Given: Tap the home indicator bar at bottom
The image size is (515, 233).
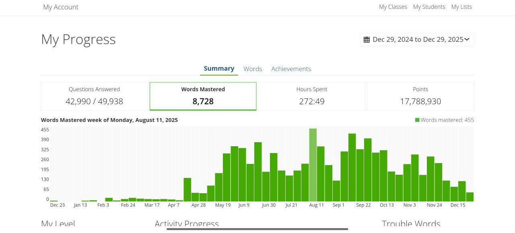Looking at the screenshot, I should point(257,229).
